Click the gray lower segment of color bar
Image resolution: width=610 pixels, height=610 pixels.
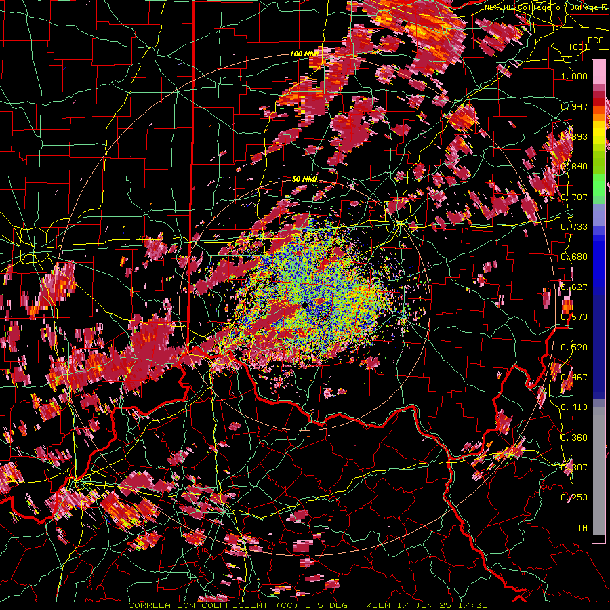(x=598, y=474)
